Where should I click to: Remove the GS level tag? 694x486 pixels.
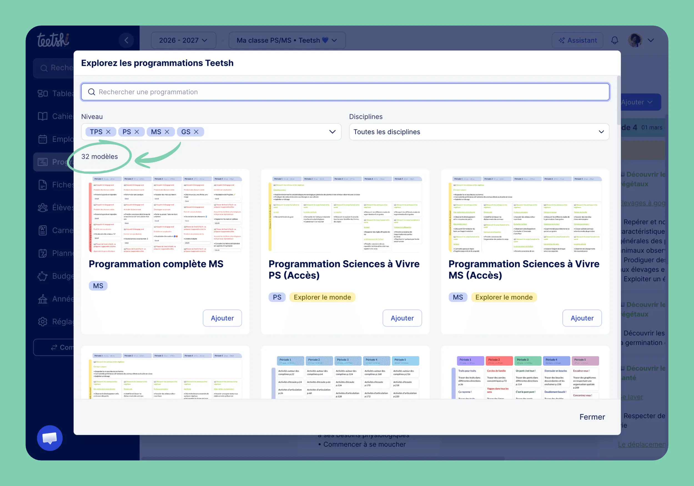(x=196, y=132)
